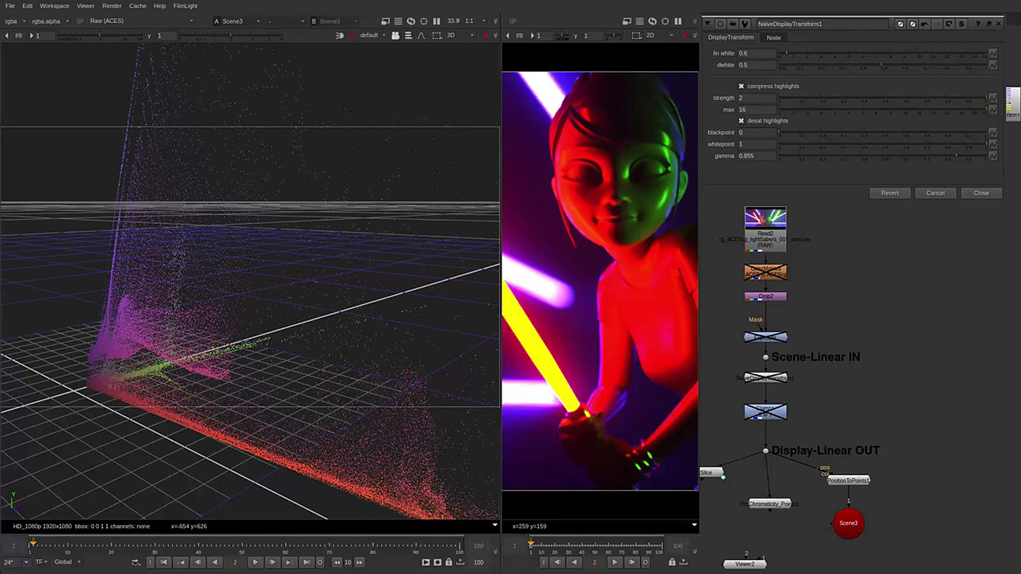This screenshot has height=574, width=1021.
Task: Open the 2D view mode dropdown in right viewer
Action: pyautogui.click(x=659, y=36)
